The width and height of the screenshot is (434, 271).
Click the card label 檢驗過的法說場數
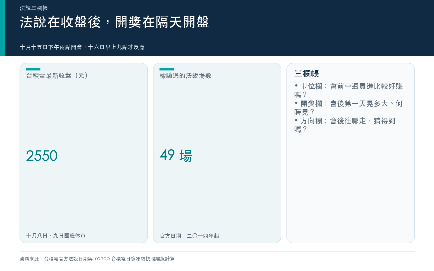point(186,76)
